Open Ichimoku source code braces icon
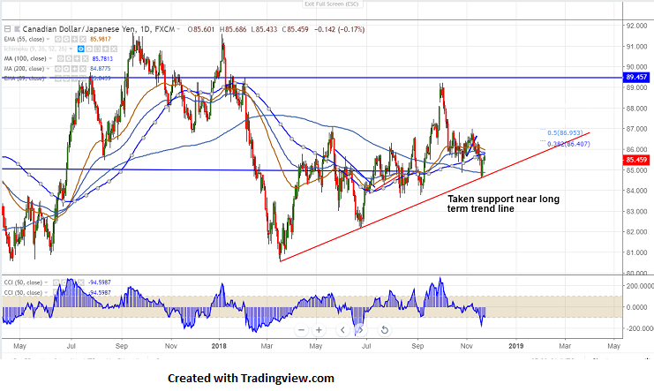Screen dimensions: 654x391 (97, 49)
